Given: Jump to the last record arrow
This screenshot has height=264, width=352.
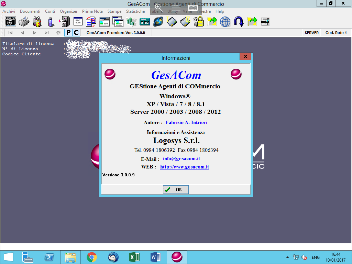Looking at the screenshot, I should 46,33.
